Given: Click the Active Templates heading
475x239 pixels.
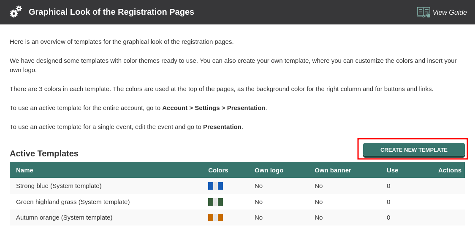Looking at the screenshot, I should click(44, 153).
